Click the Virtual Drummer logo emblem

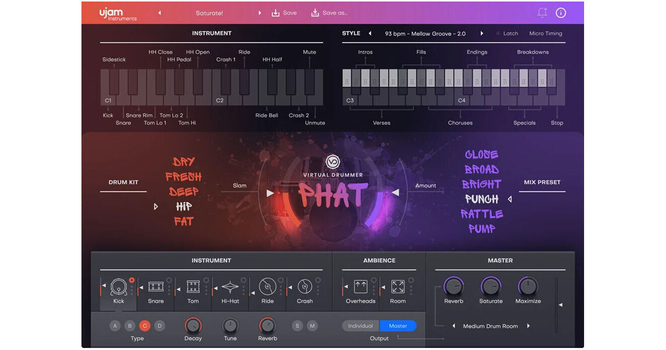[x=333, y=162]
